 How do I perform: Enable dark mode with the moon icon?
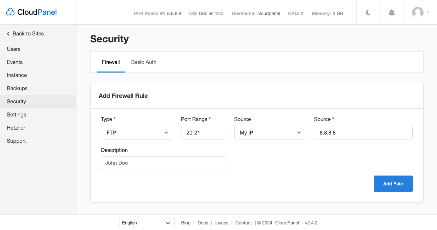pos(368,12)
